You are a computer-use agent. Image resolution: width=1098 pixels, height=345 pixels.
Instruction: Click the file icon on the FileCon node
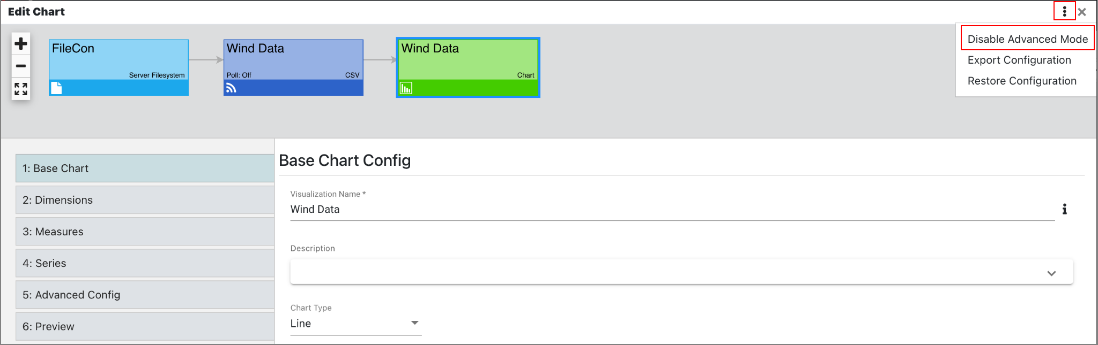coord(57,87)
